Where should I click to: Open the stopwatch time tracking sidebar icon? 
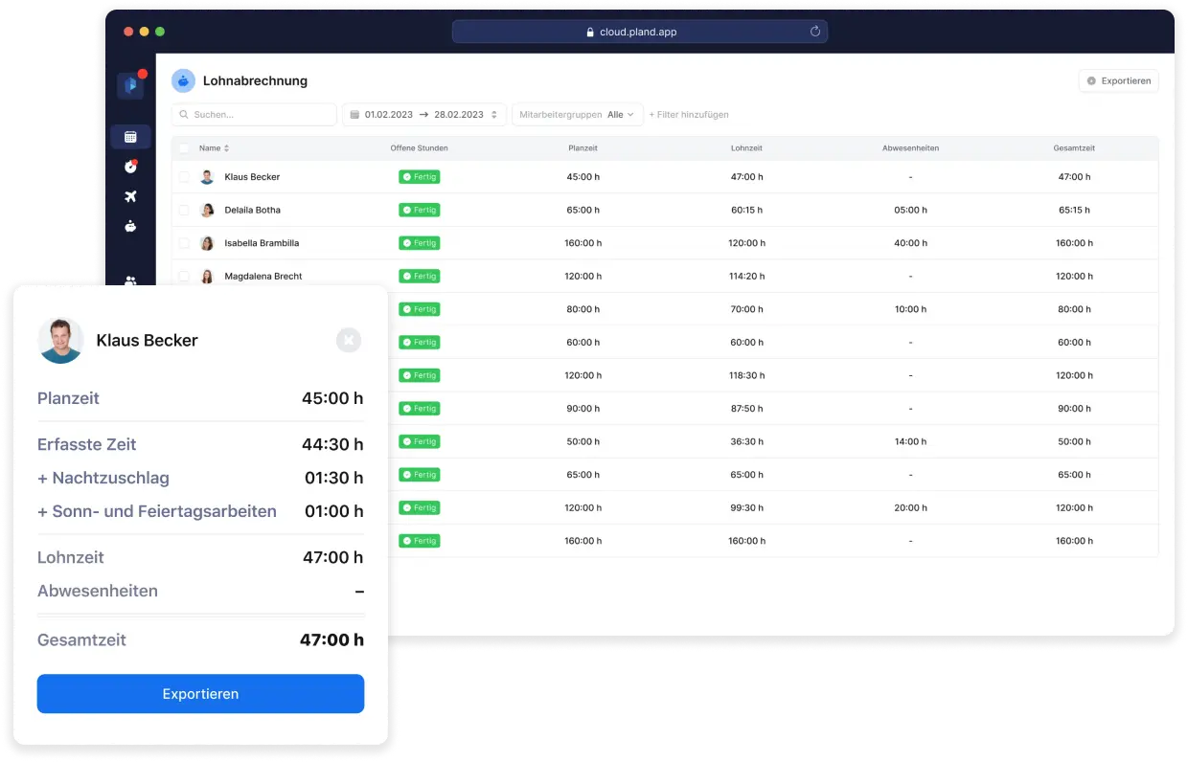(x=130, y=167)
